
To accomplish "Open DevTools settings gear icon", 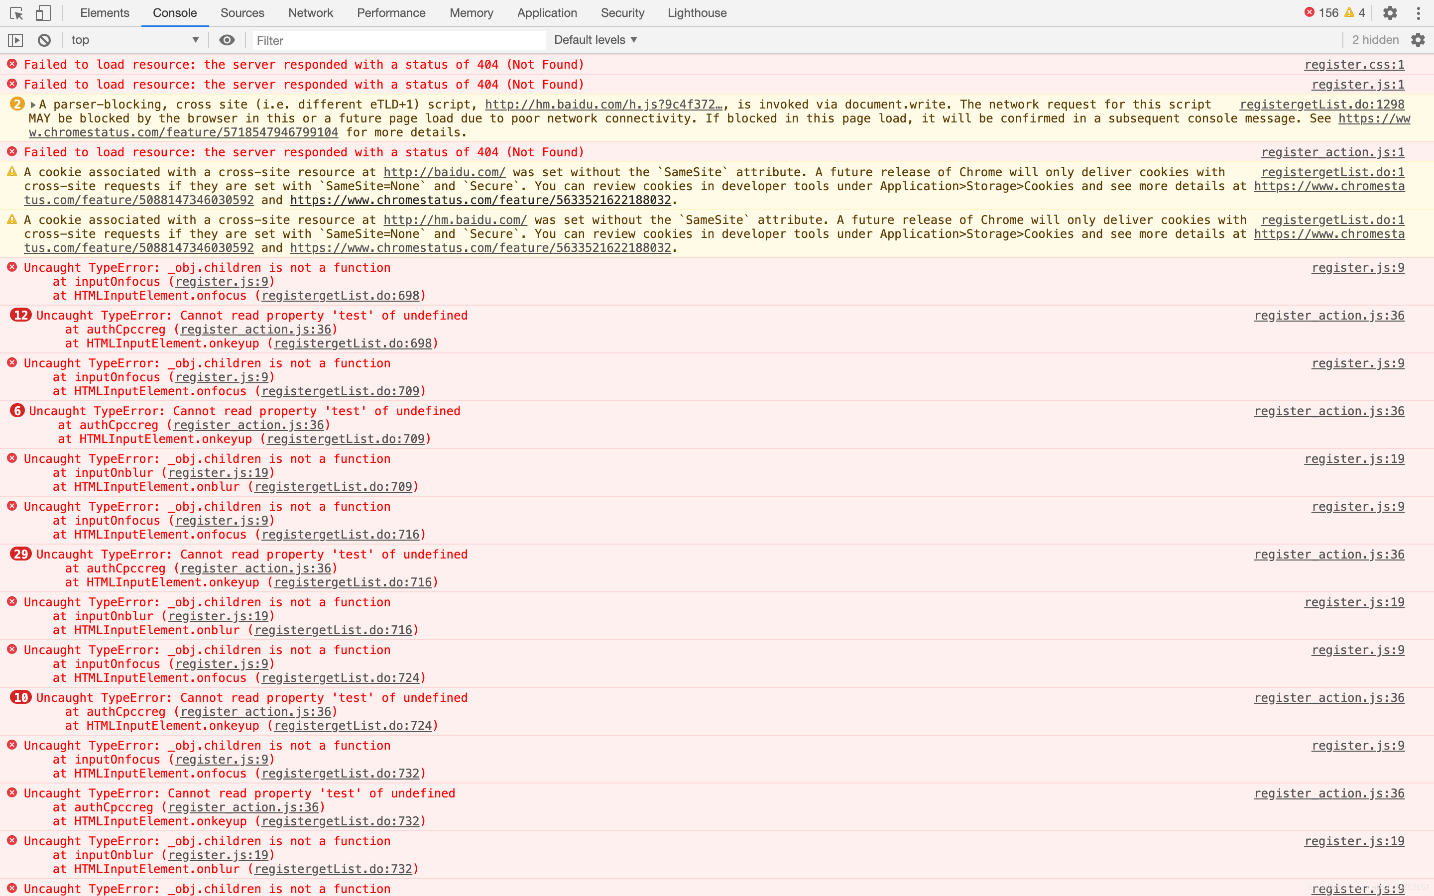I will click(1390, 13).
